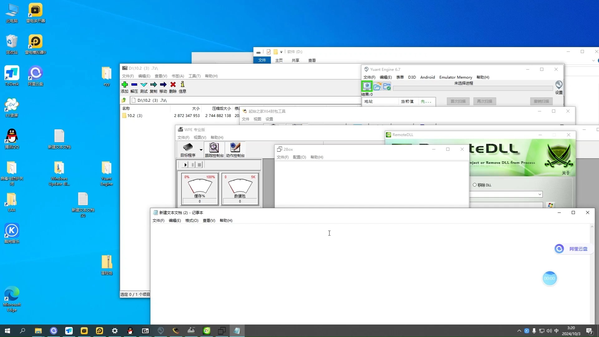Click the 7-Zip path address field
Image resolution: width=599 pixels, height=337 pixels.
click(245, 100)
